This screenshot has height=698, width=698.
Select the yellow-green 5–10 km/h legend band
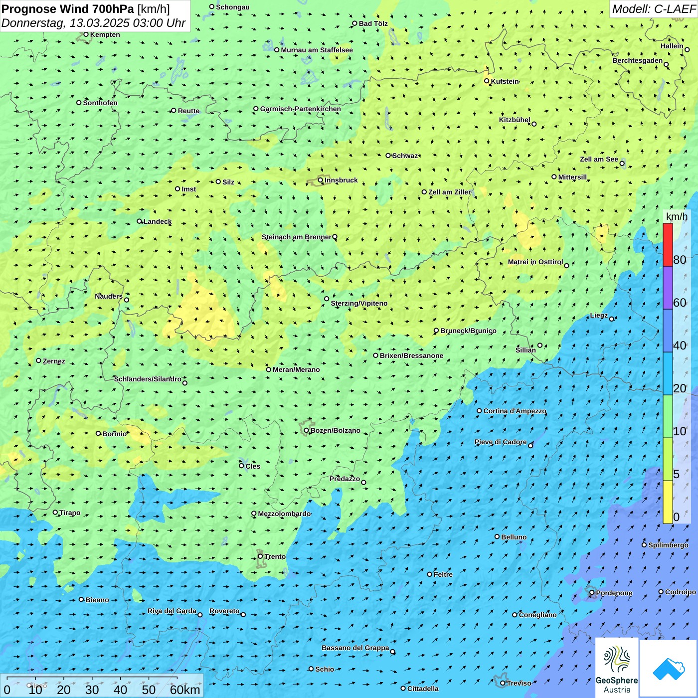[x=668, y=460]
